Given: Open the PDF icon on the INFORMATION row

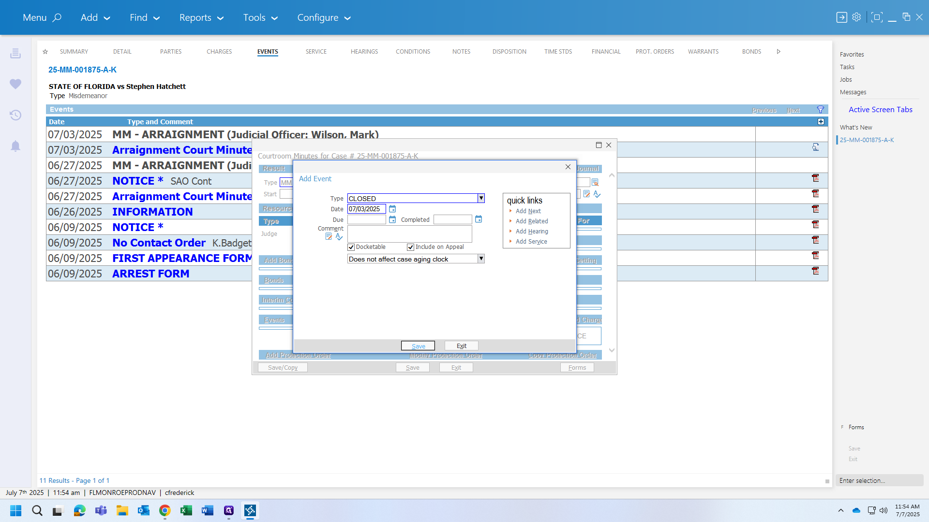Looking at the screenshot, I should click(x=815, y=209).
